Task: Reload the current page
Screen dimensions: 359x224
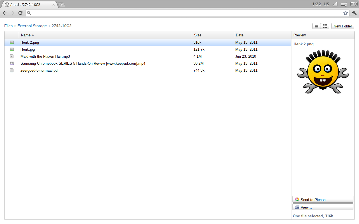Action: click(x=20, y=13)
